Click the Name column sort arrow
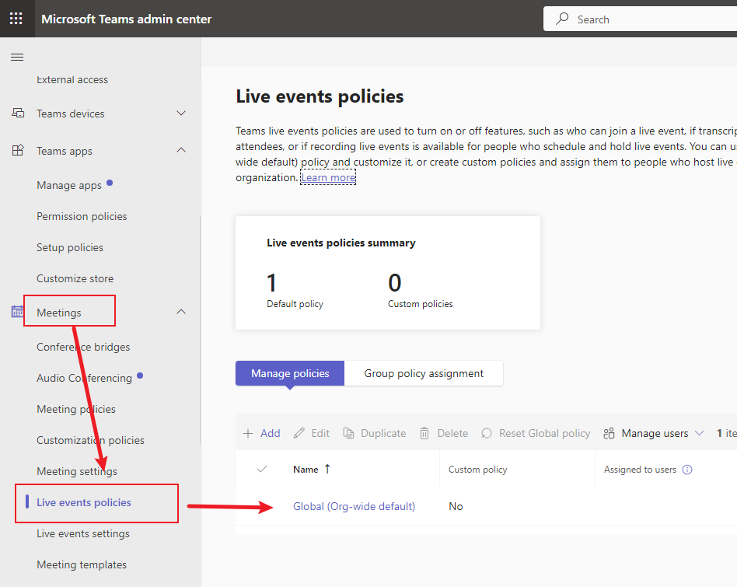The width and height of the screenshot is (737, 587). [327, 469]
